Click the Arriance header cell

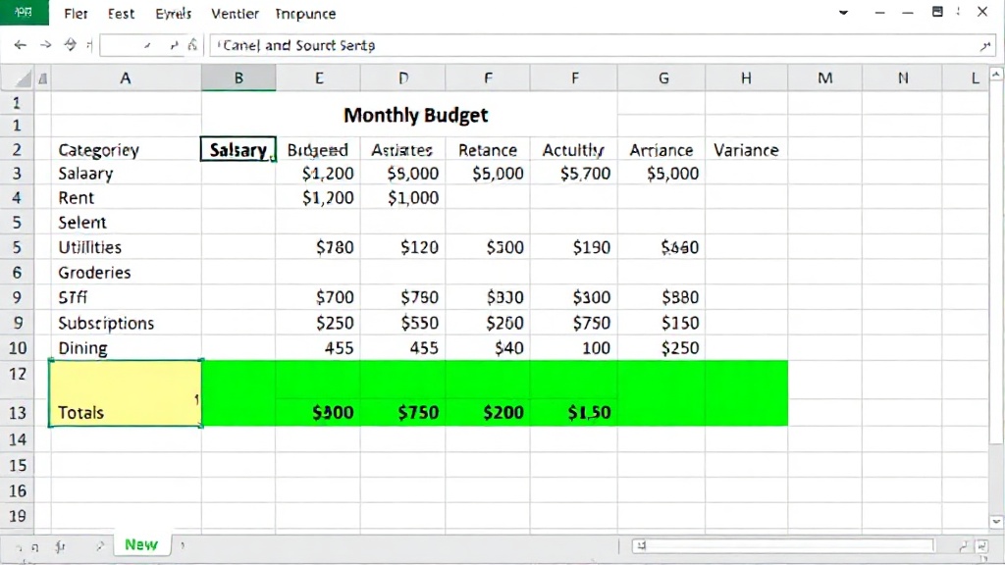coord(661,150)
